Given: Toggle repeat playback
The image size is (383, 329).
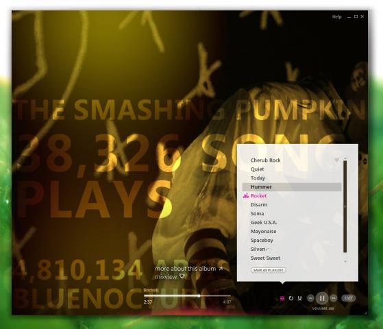Looking at the screenshot, I should pyautogui.click(x=291, y=298).
